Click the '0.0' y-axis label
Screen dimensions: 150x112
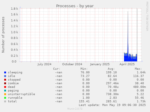tap(14, 62)
